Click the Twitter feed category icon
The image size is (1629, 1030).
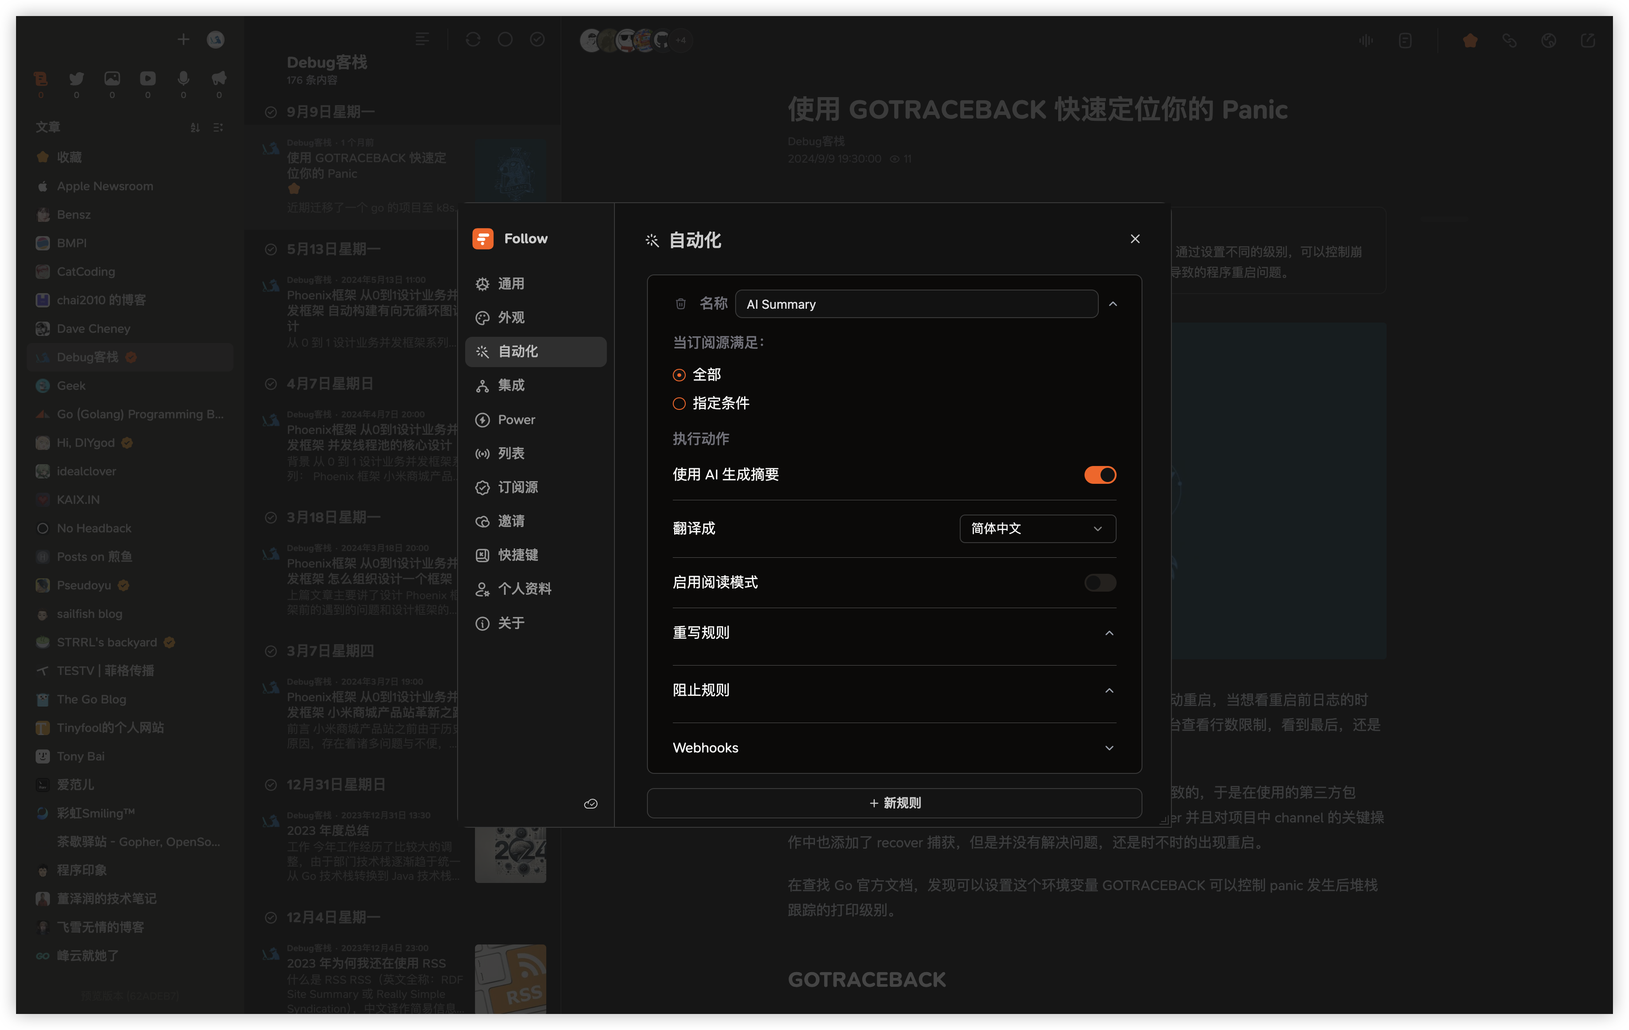[77, 78]
